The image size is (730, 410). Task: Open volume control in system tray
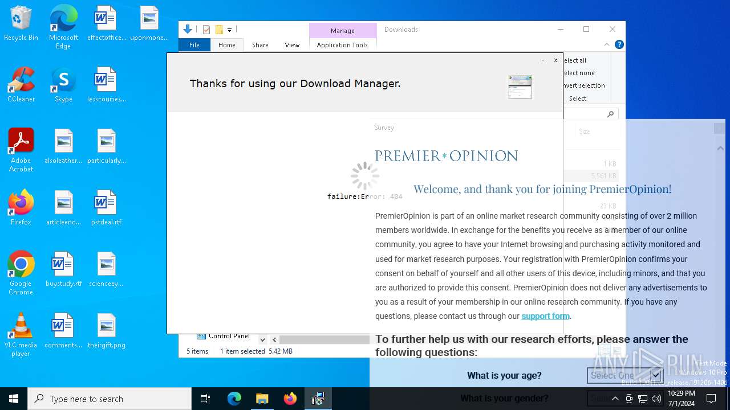click(x=656, y=399)
